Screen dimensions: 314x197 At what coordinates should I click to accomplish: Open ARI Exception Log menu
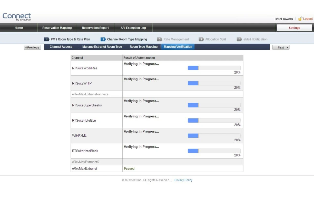pos(133,28)
